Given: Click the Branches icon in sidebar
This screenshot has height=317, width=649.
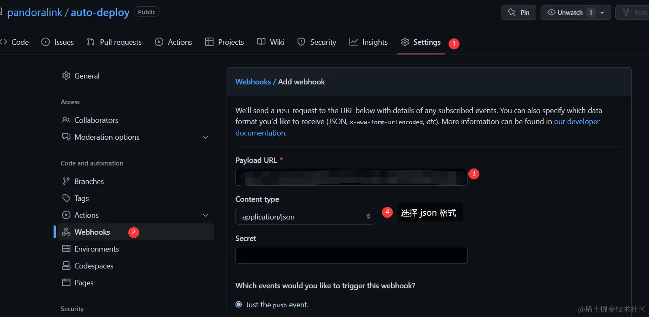Looking at the screenshot, I should 66,181.
